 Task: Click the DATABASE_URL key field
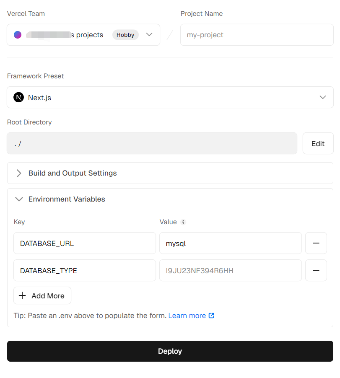tap(85, 243)
